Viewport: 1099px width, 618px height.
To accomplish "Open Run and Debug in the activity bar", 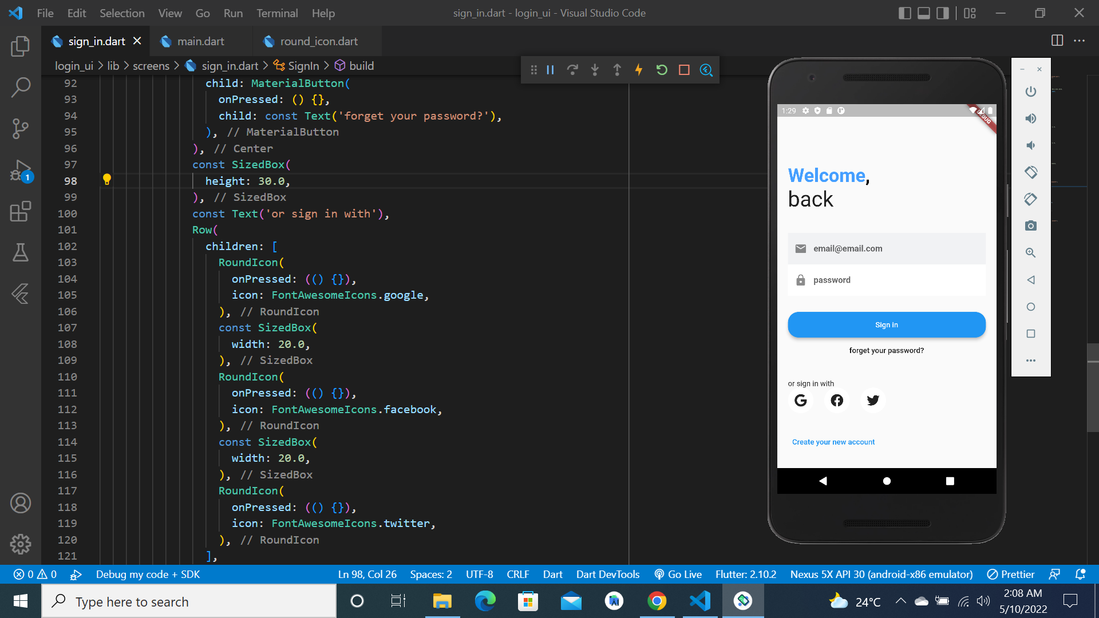I will 21,171.
